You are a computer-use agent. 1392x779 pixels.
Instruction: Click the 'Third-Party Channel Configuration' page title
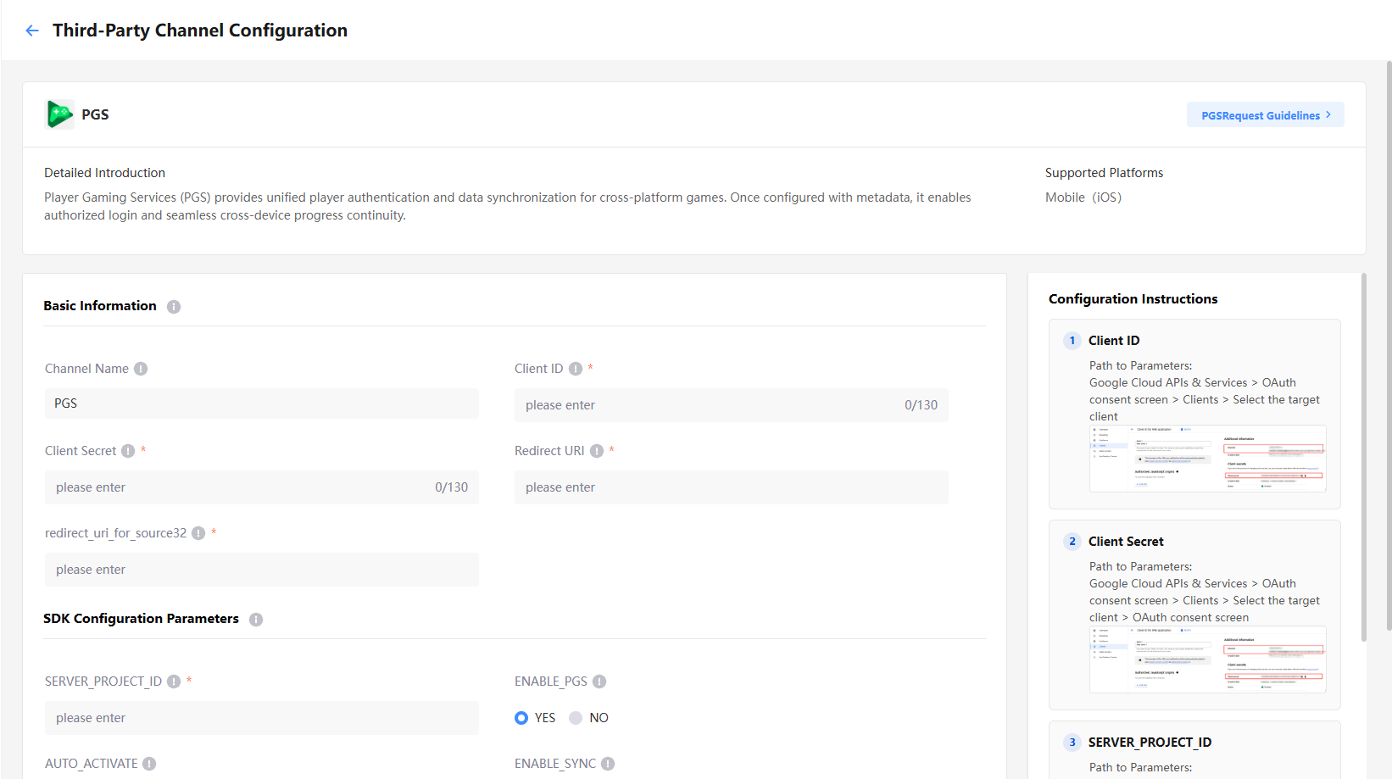pos(200,31)
